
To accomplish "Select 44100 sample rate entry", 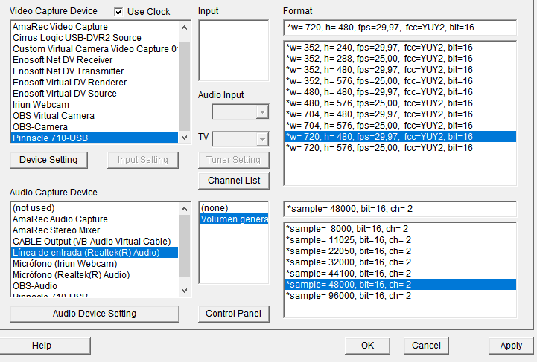I will coord(347,274).
